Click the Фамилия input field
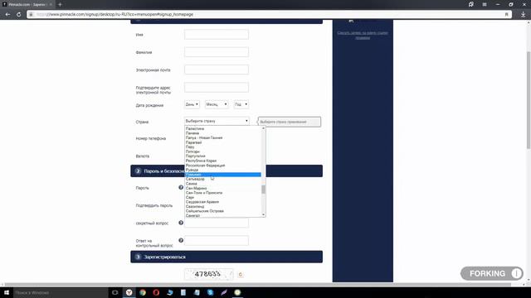 click(x=217, y=52)
